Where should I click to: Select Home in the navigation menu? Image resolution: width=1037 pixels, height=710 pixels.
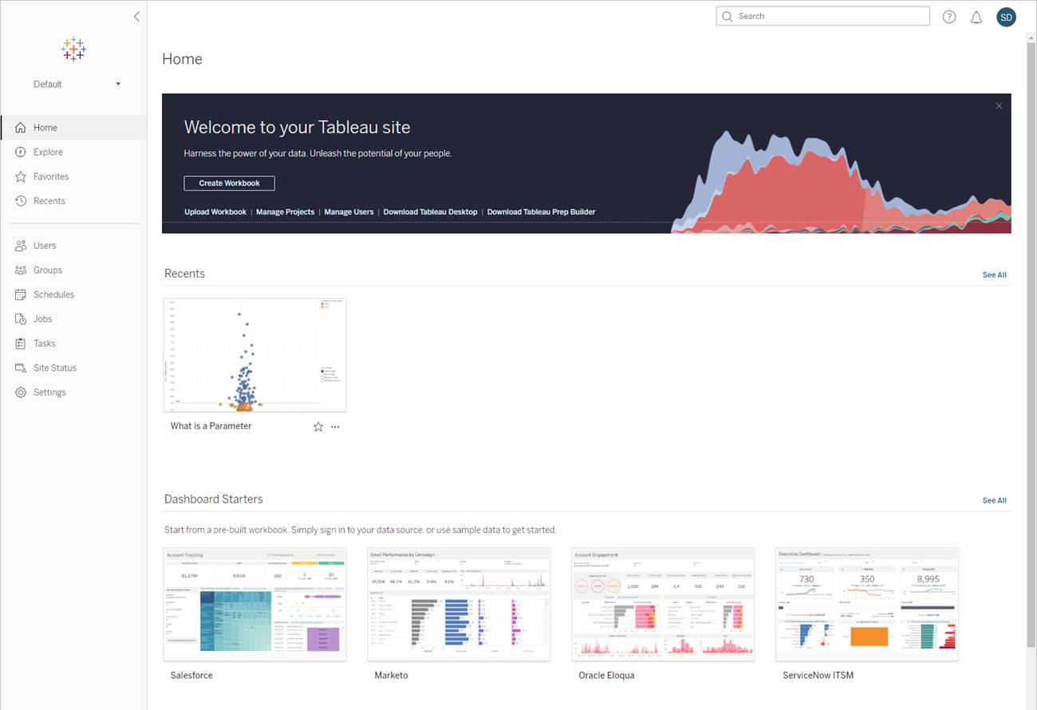tap(45, 127)
